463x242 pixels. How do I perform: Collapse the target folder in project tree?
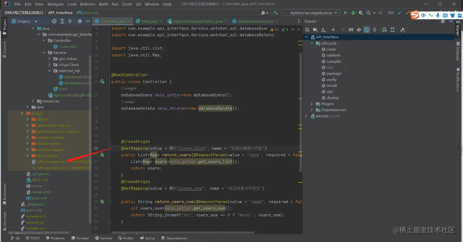click(x=22, y=113)
